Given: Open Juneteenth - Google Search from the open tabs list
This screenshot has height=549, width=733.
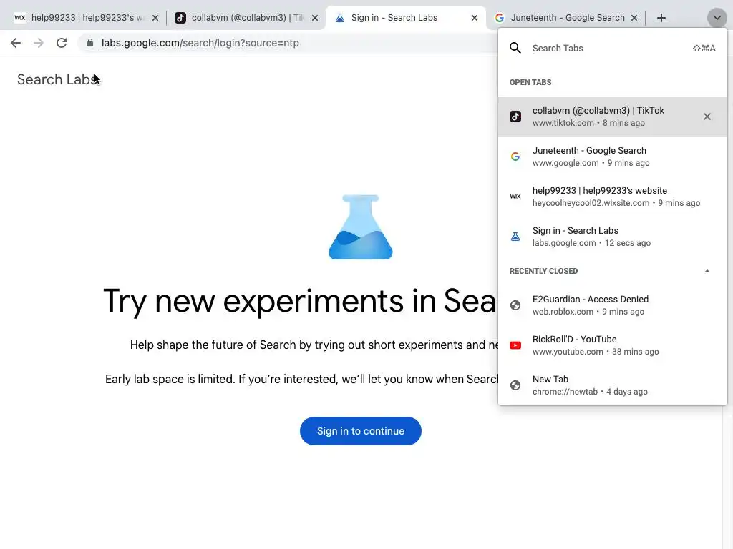Looking at the screenshot, I should point(613,157).
